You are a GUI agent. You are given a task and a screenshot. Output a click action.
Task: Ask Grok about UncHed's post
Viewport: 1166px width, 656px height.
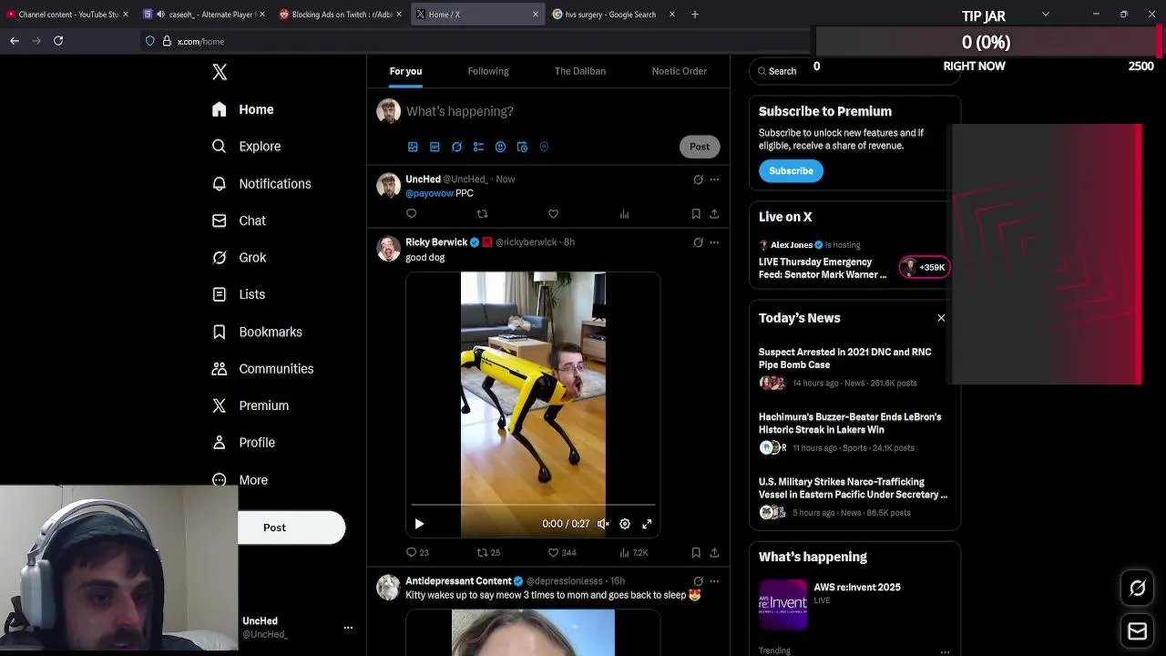pyautogui.click(x=698, y=179)
